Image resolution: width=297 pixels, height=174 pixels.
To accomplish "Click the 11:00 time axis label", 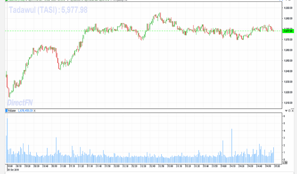I will 63,166.
